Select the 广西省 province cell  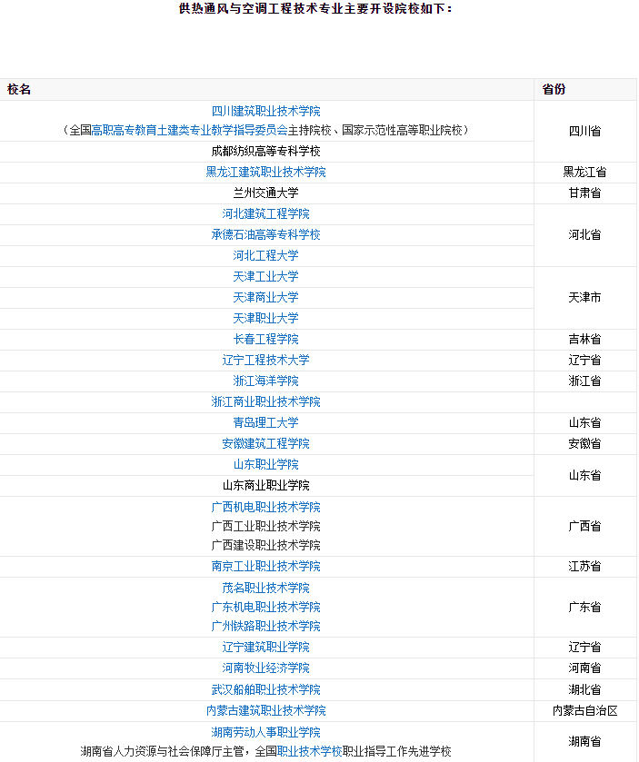click(584, 526)
